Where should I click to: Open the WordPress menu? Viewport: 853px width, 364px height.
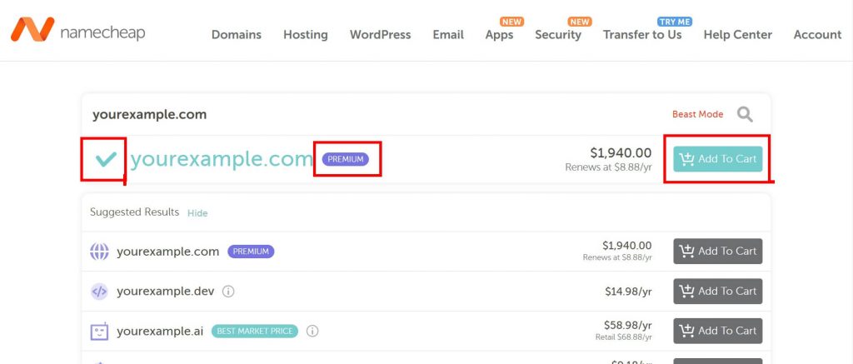tap(380, 35)
